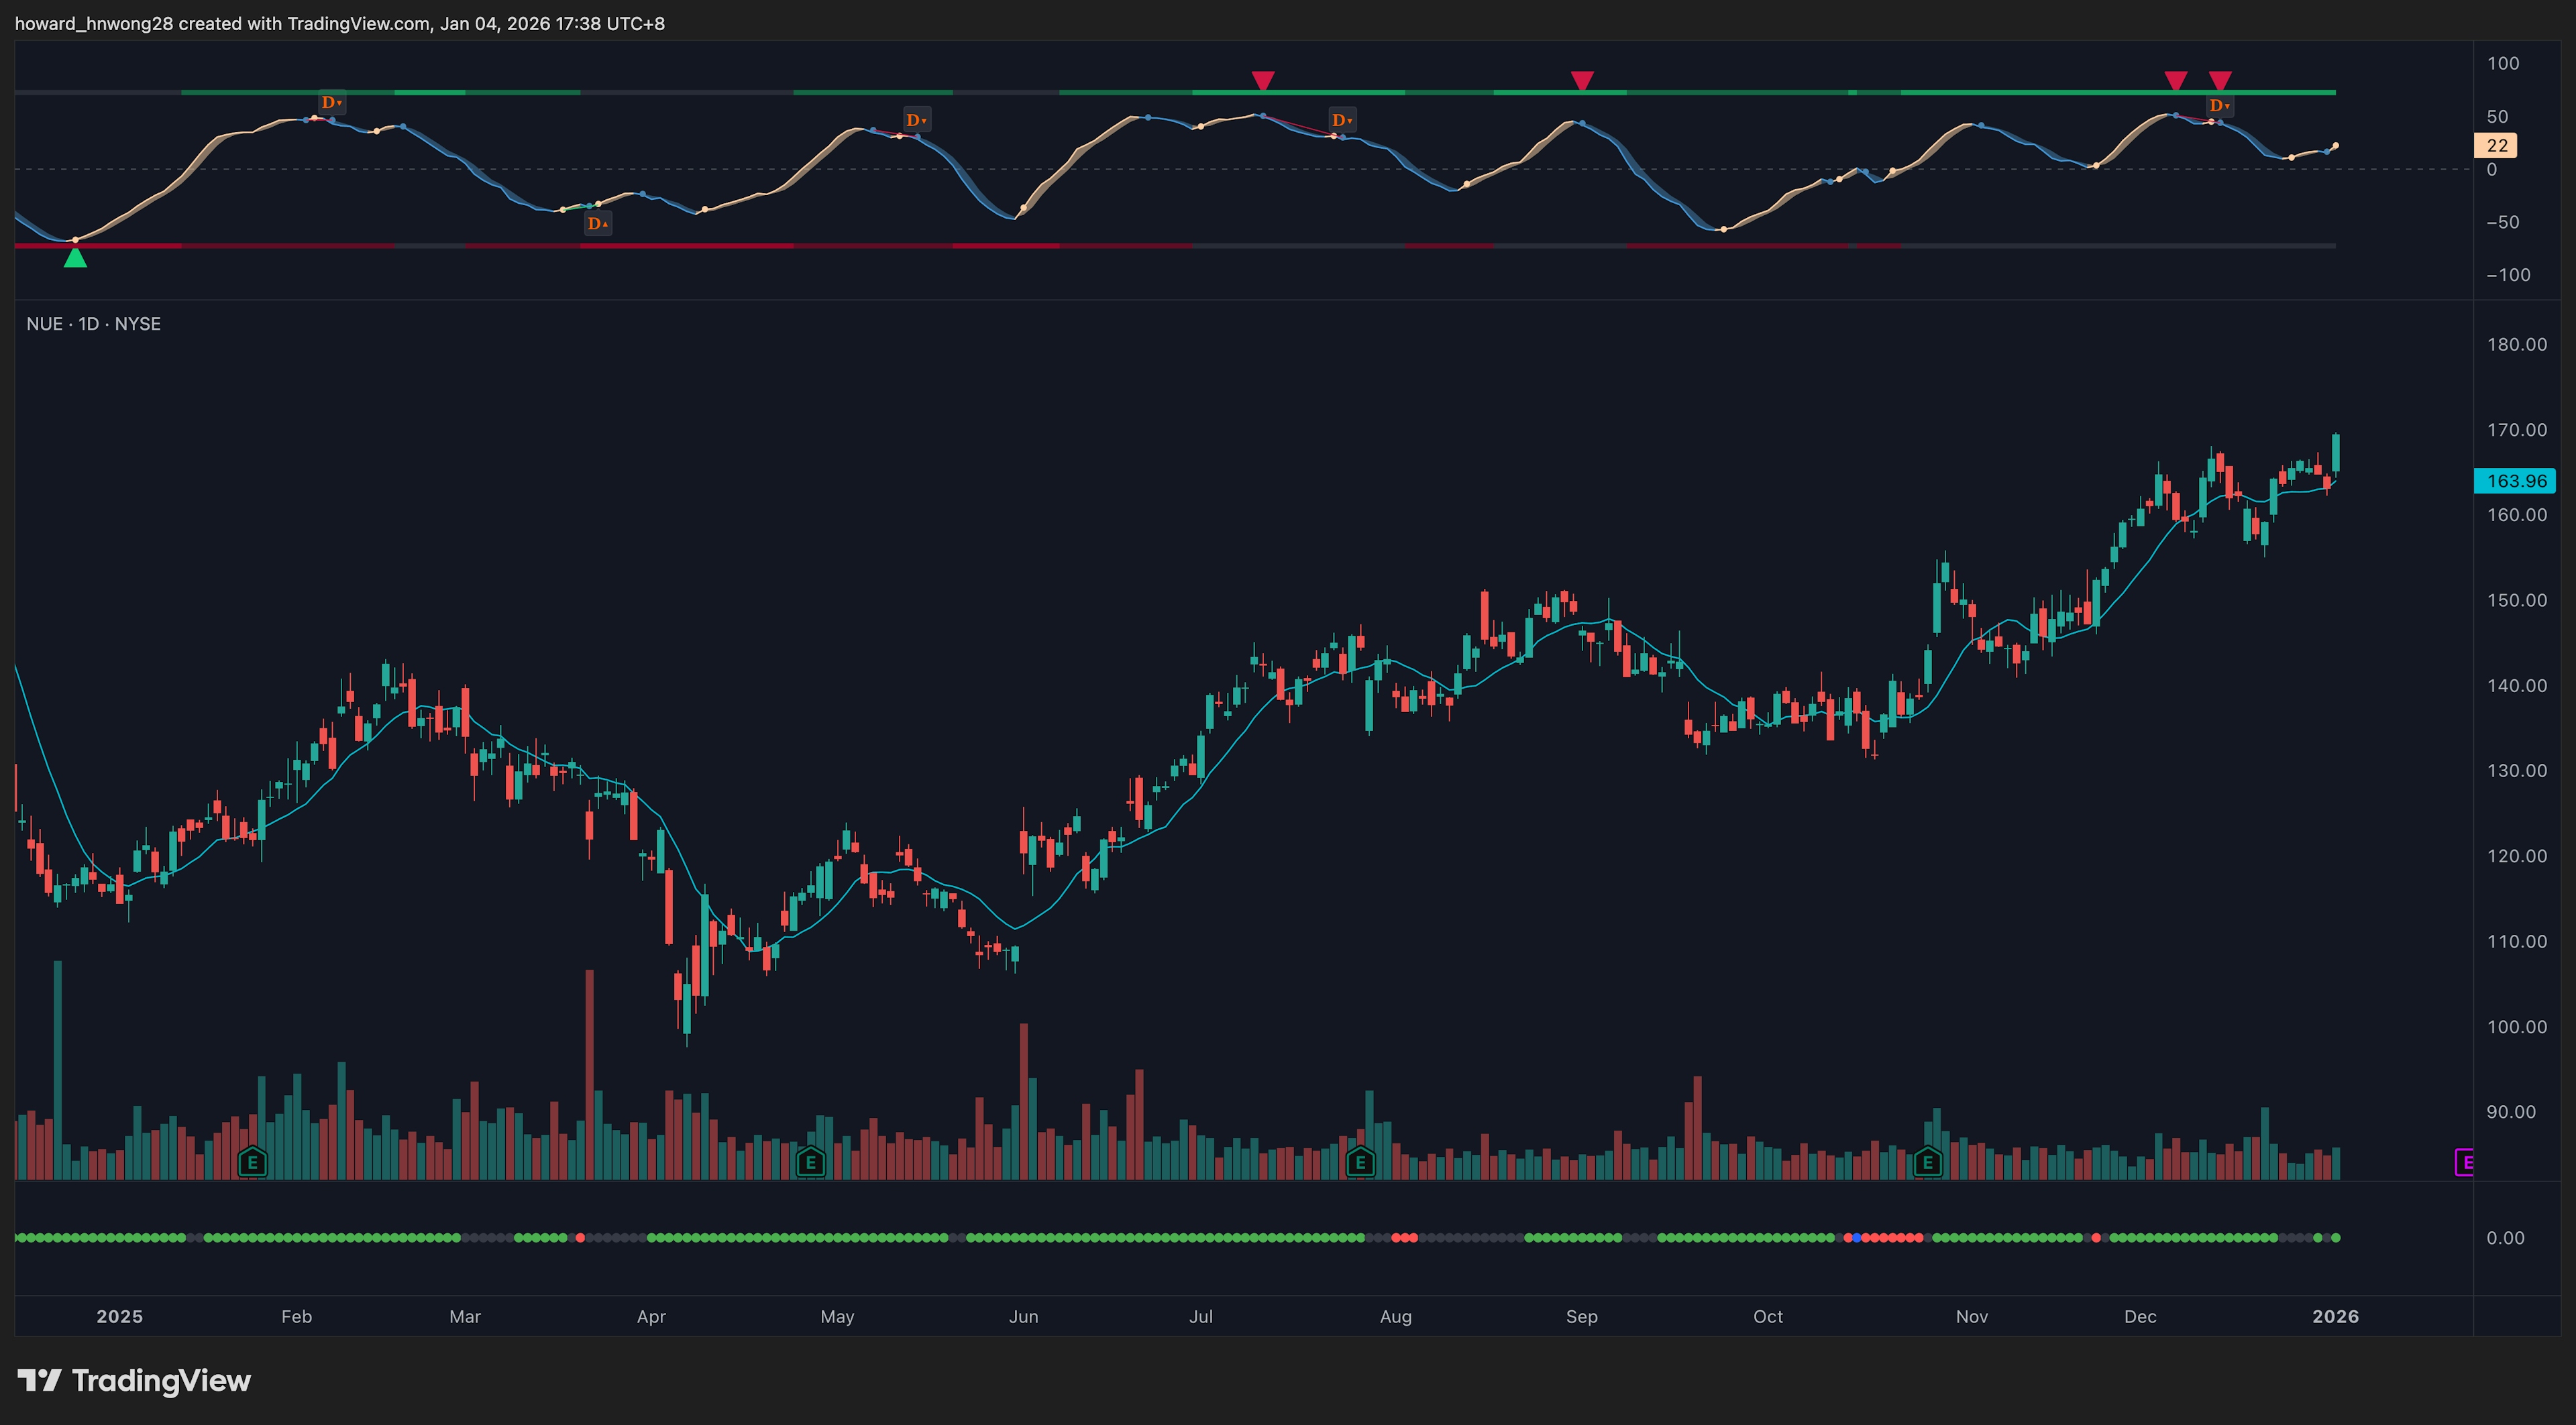Click the 2025 label on time axis
This screenshot has height=1425, width=2576.
click(119, 1316)
